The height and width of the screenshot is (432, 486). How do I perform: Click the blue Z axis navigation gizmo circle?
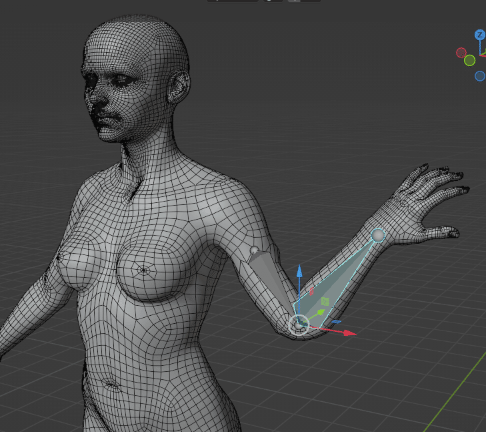[x=480, y=35]
